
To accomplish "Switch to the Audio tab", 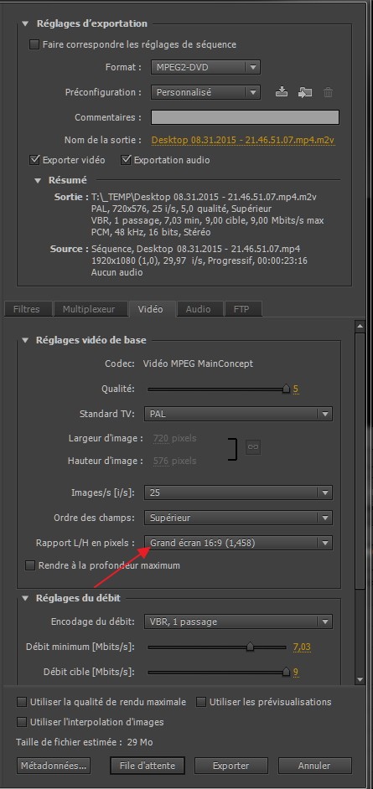I will (x=199, y=309).
